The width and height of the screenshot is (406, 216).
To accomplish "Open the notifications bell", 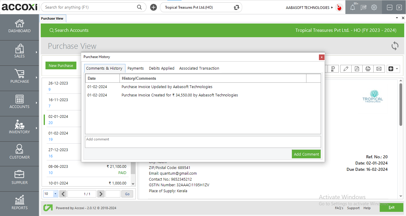I will point(353,7).
